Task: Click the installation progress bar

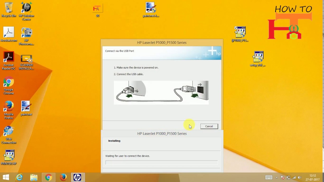Action: pos(161,162)
